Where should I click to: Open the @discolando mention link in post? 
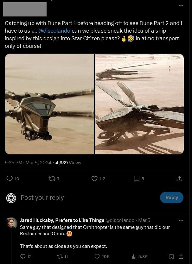pyautogui.click(x=54, y=31)
